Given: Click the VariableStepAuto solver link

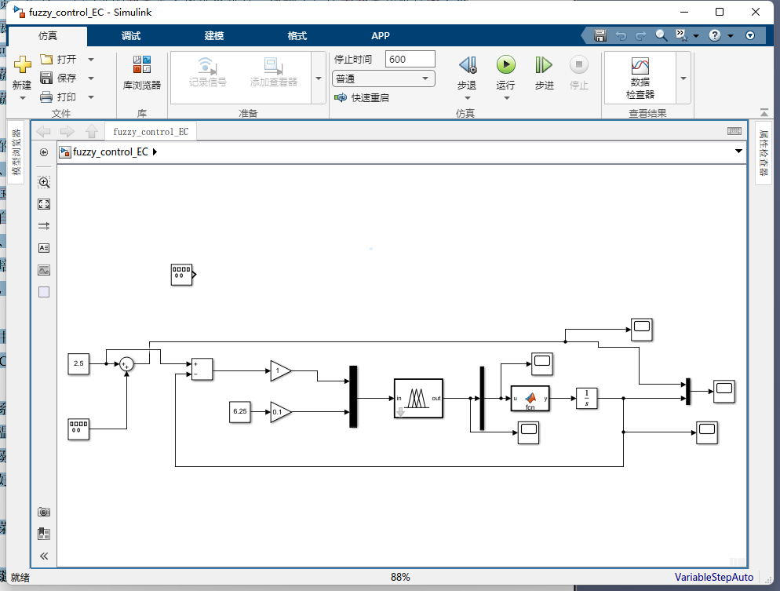Looking at the screenshot, I should click(714, 577).
